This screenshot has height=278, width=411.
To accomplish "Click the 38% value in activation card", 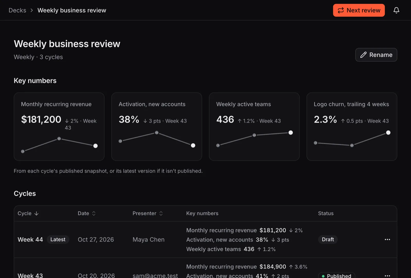I will [129, 119].
